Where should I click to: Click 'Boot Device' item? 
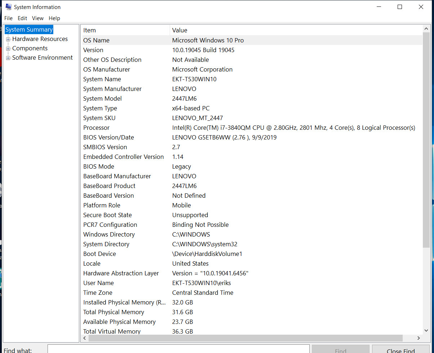[x=100, y=254]
